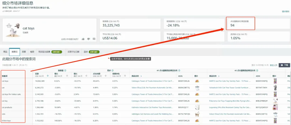Click the US$14.06 average price card
Screen dimensions: 291x125
click(x=130, y=37)
